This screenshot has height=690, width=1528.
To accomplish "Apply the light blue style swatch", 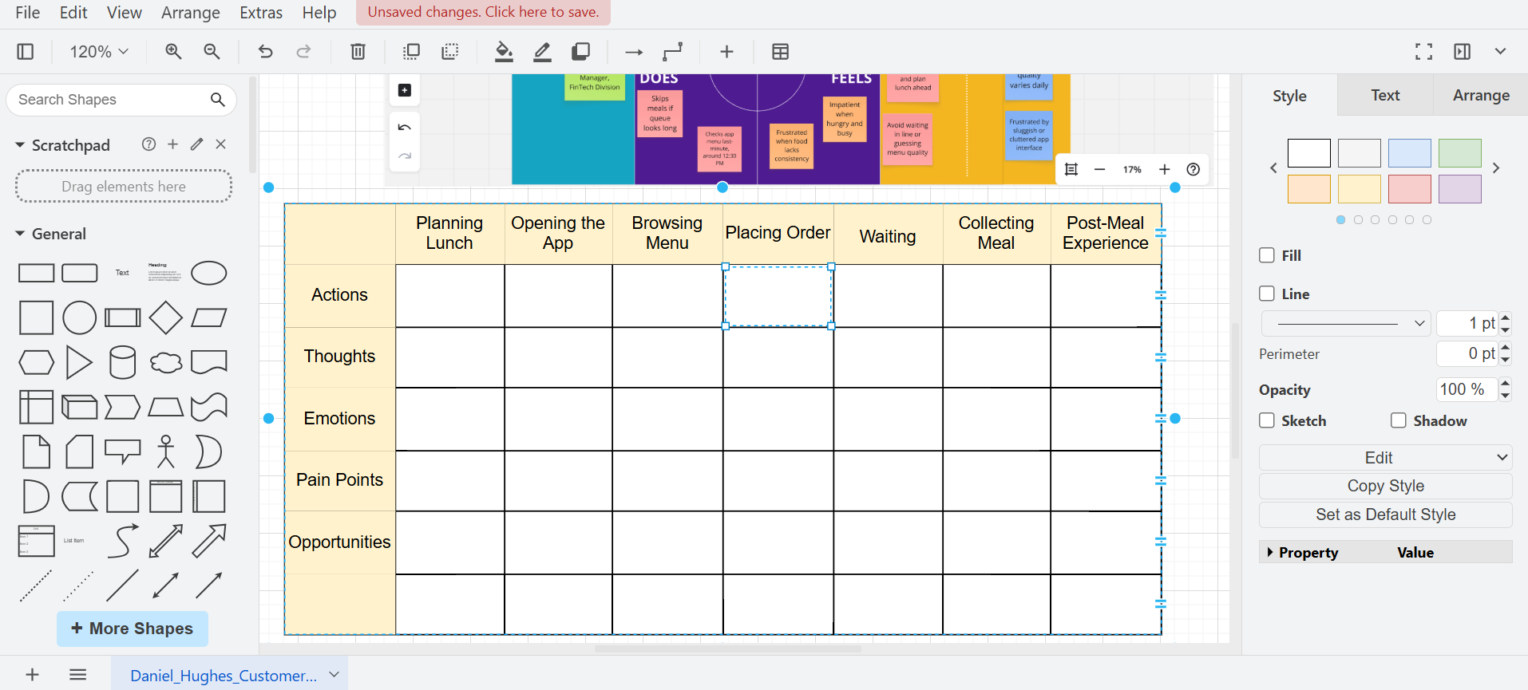I will point(1409,153).
